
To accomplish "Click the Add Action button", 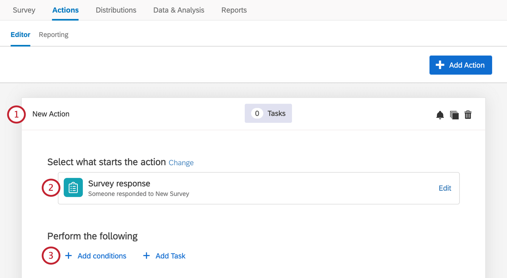I will (460, 65).
